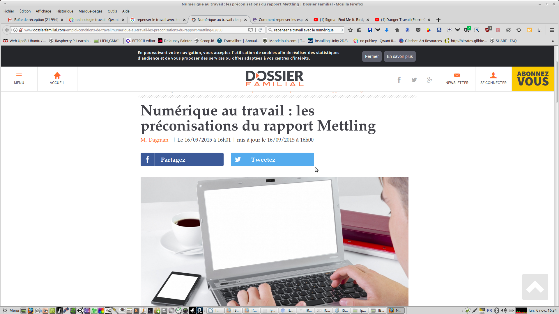Click the Firefox home toolbar icon

397,30
